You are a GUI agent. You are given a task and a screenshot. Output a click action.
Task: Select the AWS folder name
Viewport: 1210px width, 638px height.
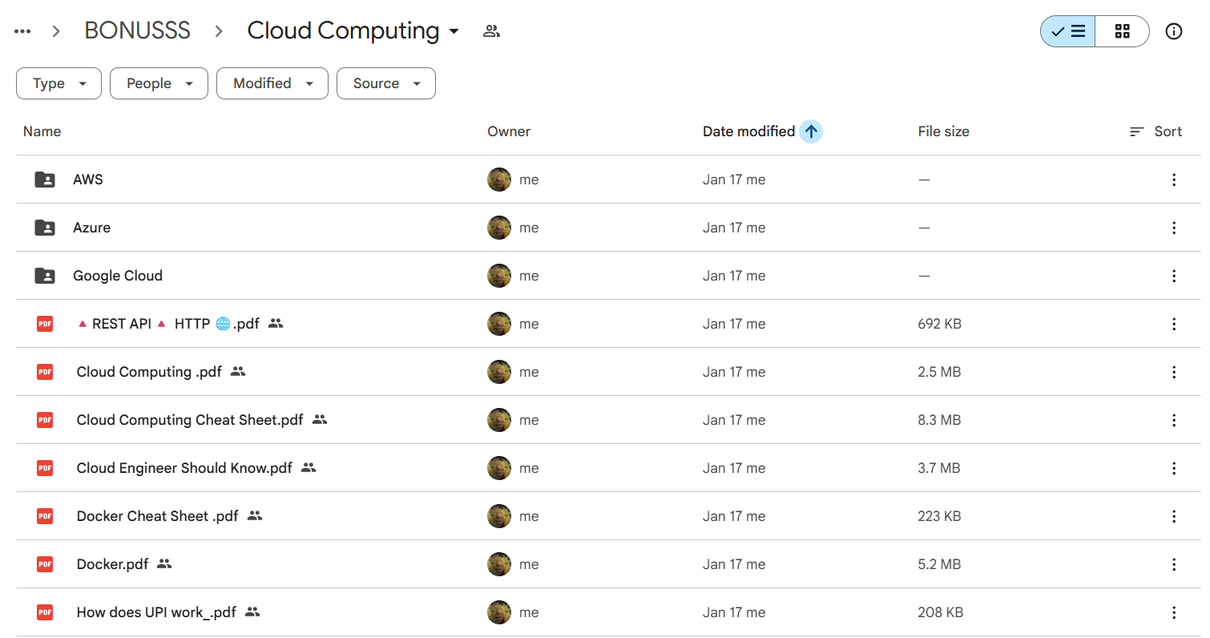tap(88, 180)
